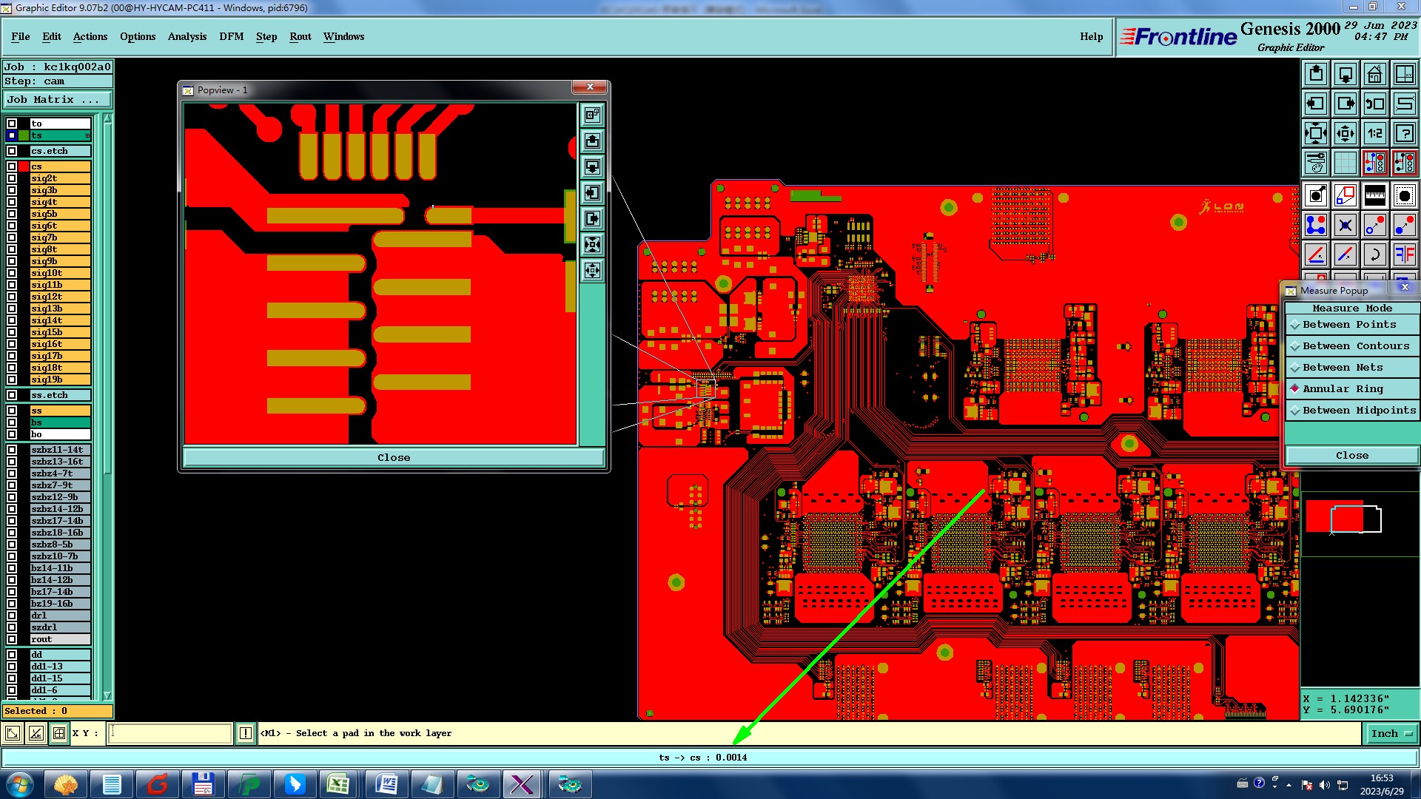Click the rotate arrow tool icon
This screenshot has width=1421, height=799.
pyautogui.click(x=1374, y=254)
